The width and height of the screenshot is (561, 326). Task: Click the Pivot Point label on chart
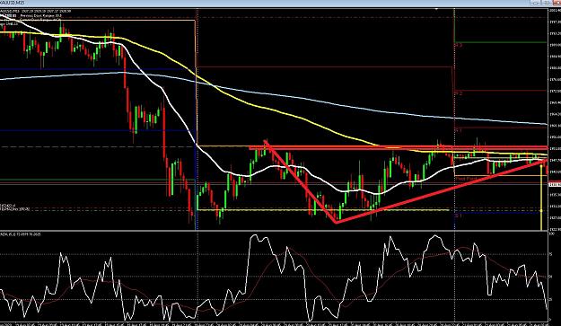click(467, 178)
